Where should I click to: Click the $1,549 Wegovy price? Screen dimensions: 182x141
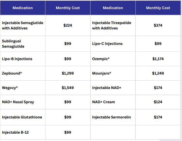coord(68,88)
